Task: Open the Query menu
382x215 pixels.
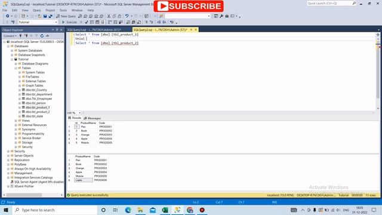Action: coord(37,10)
